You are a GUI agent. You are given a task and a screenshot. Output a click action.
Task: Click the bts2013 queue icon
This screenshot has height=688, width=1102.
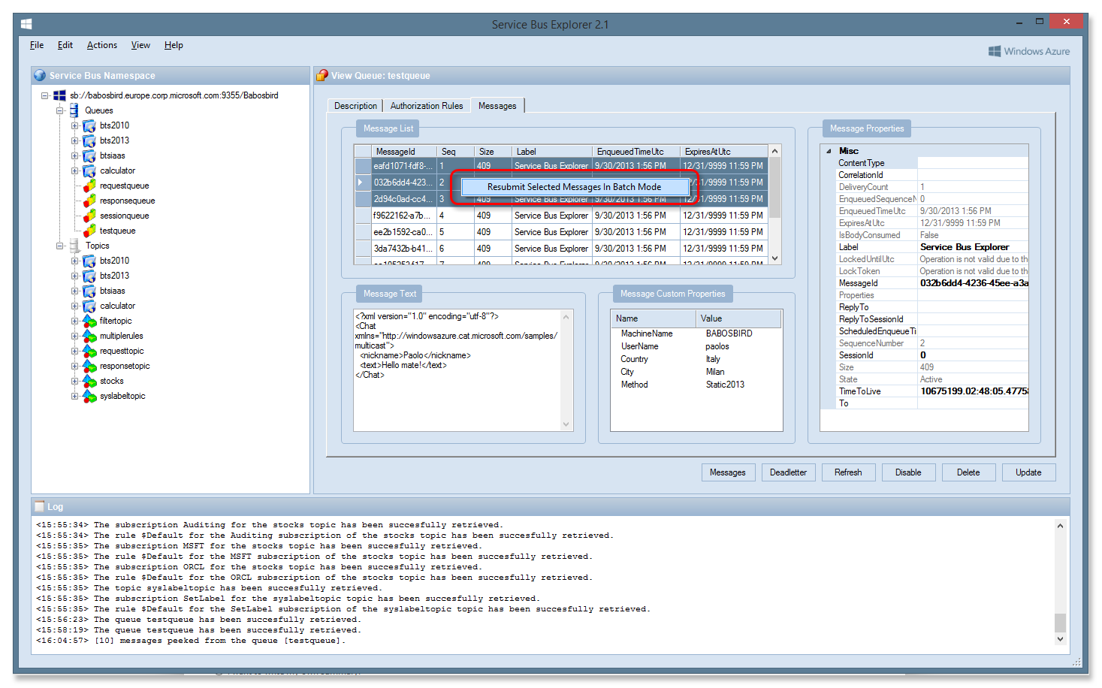coord(89,140)
